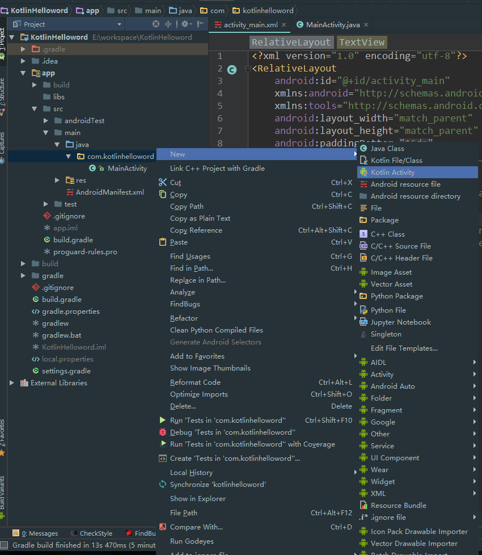Click the Python File icon

(363, 310)
